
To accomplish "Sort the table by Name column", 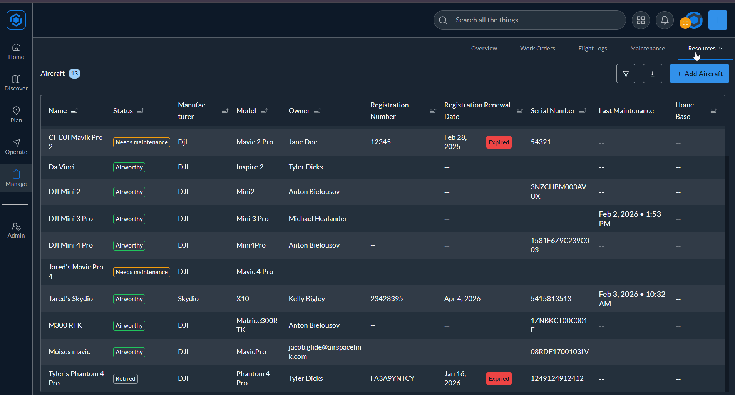I will tap(75, 111).
